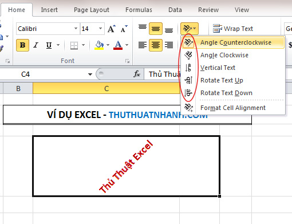Click the Increase Font Size icon

tap(112, 29)
